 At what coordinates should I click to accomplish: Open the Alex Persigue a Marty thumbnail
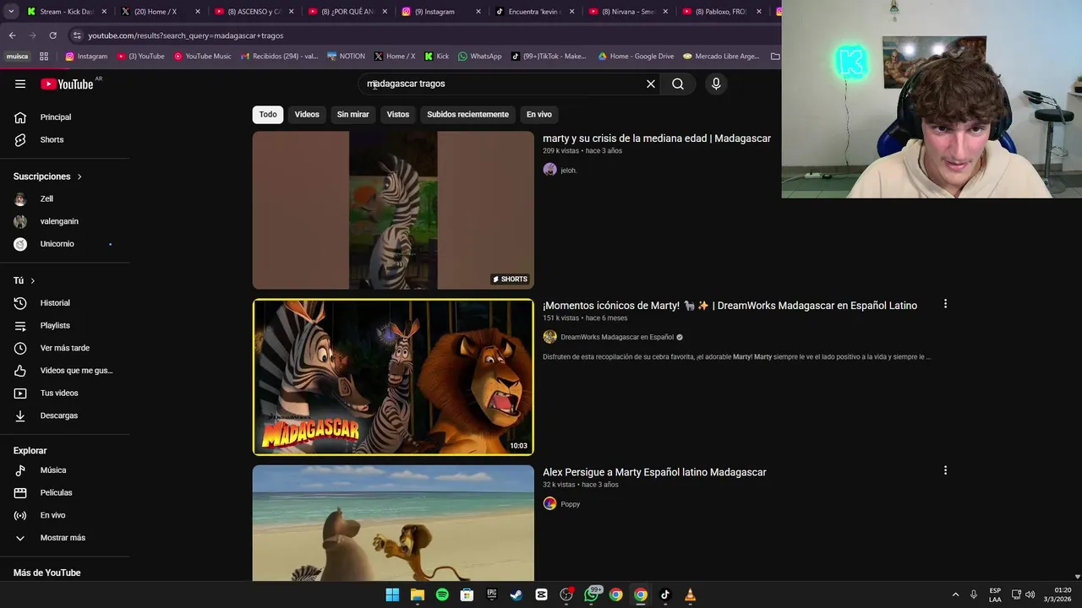click(393, 523)
